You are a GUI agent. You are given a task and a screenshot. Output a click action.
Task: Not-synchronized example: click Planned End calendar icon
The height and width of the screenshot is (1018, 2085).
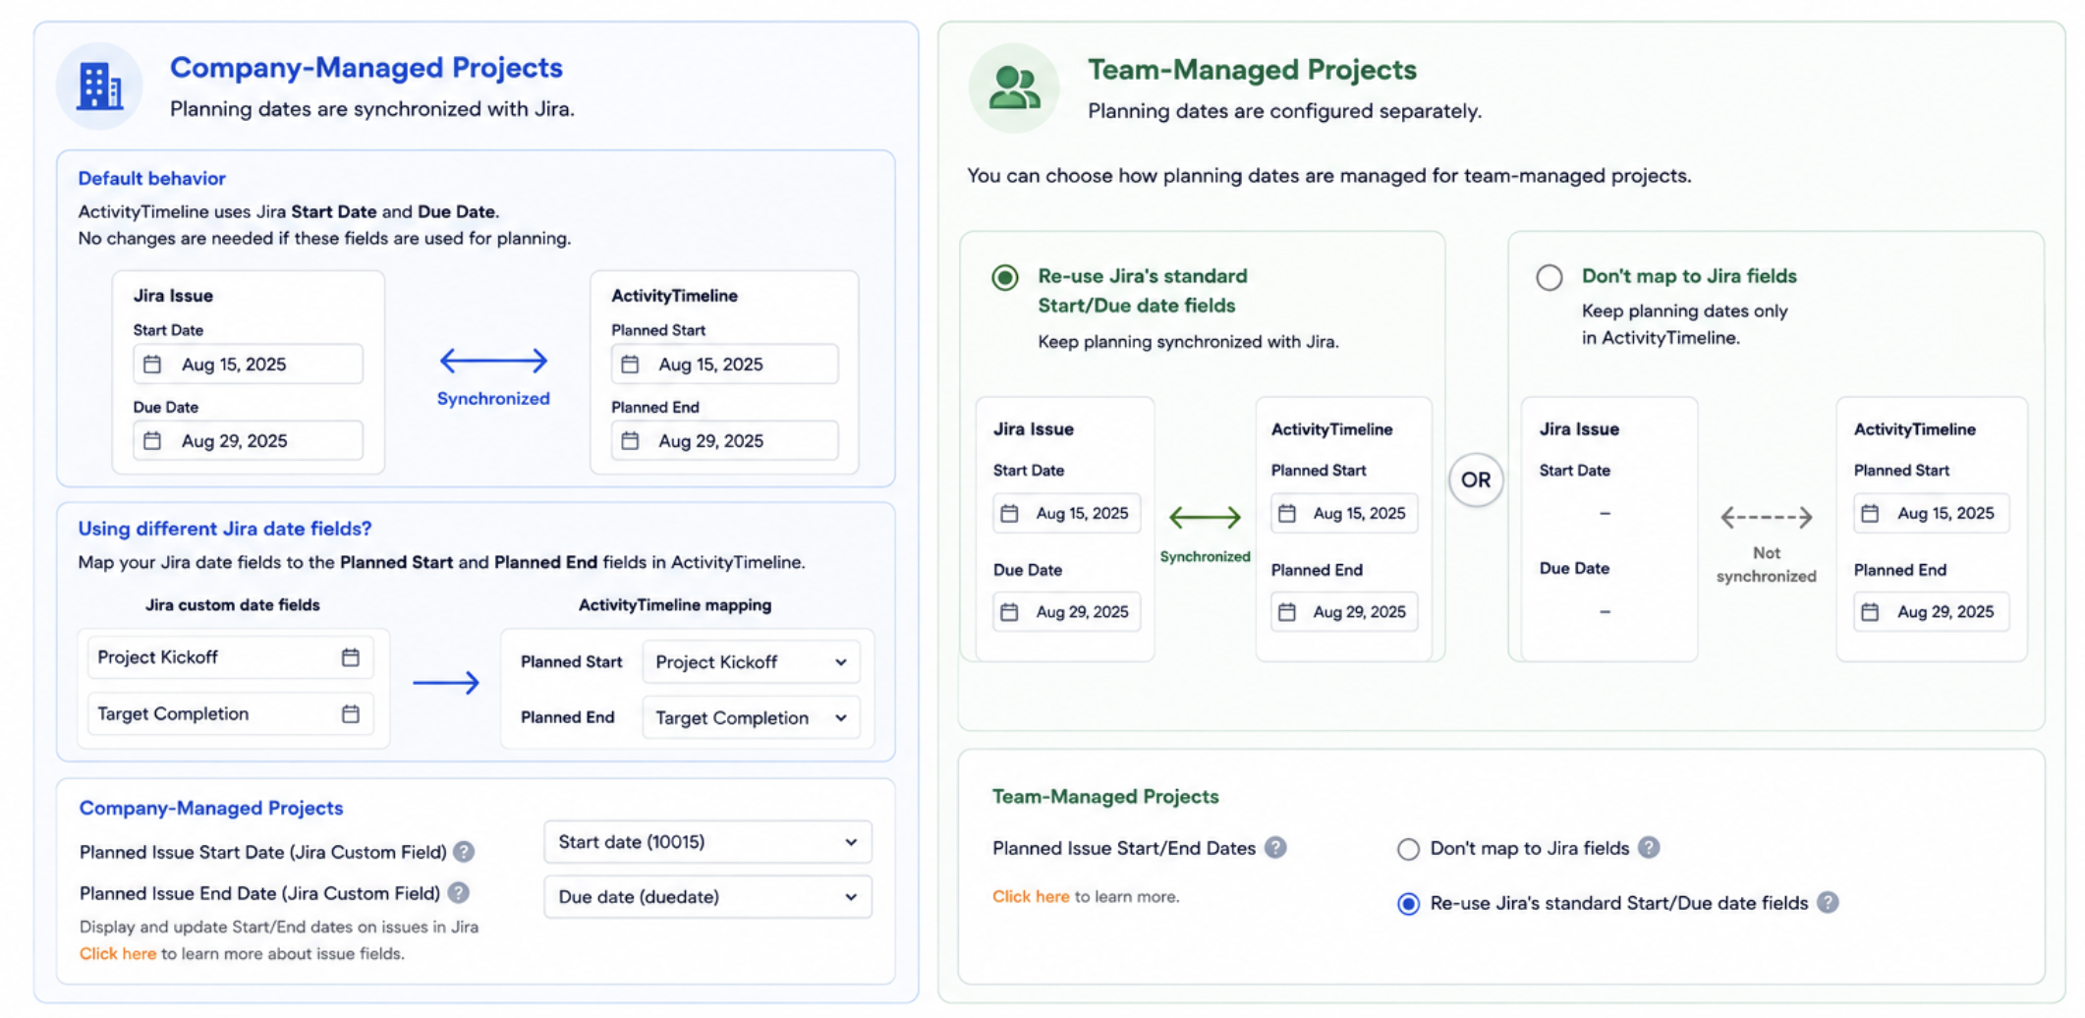point(1870,612)
